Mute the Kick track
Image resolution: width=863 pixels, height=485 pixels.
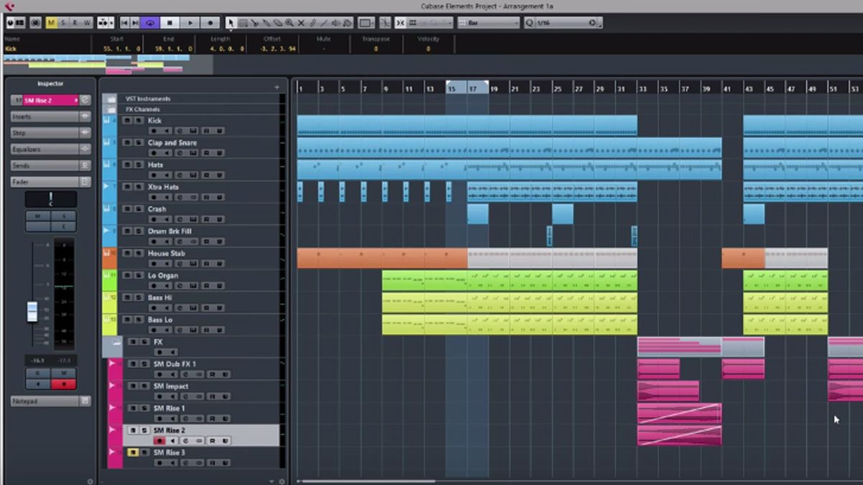(x=127, y=121)
